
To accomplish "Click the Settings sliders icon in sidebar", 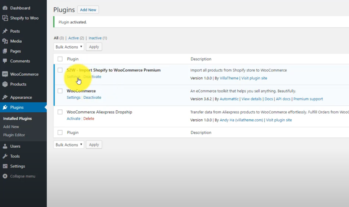I will coord(5,166).
